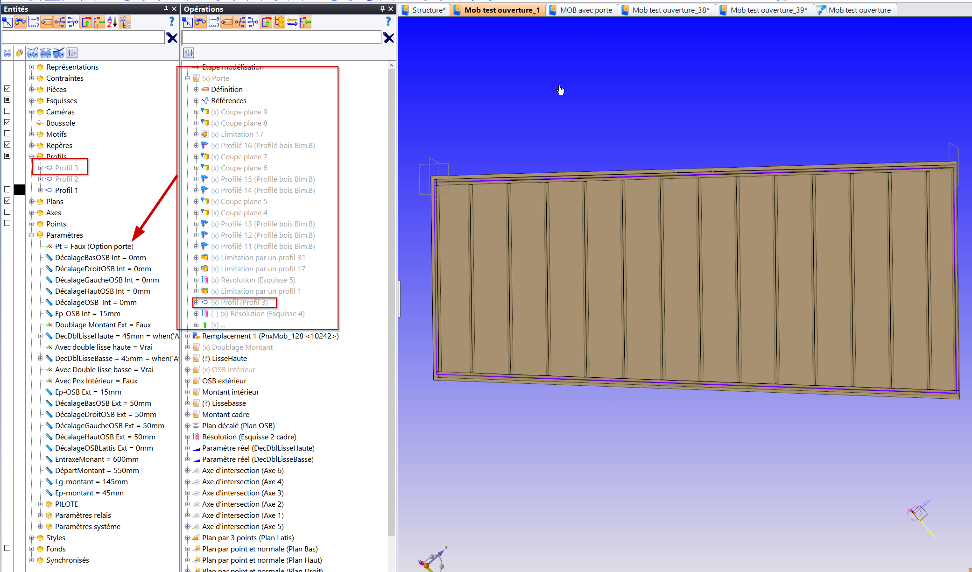Screen dimensions: 972x572
Task: Click the Opérations panel scrollbar up arrow
Action: [391, 66]
